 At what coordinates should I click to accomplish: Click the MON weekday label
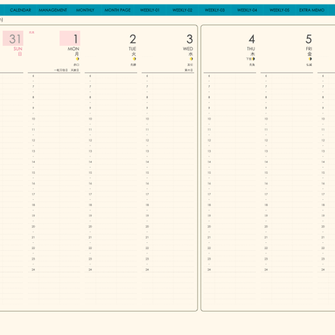[x=74, y=49]
